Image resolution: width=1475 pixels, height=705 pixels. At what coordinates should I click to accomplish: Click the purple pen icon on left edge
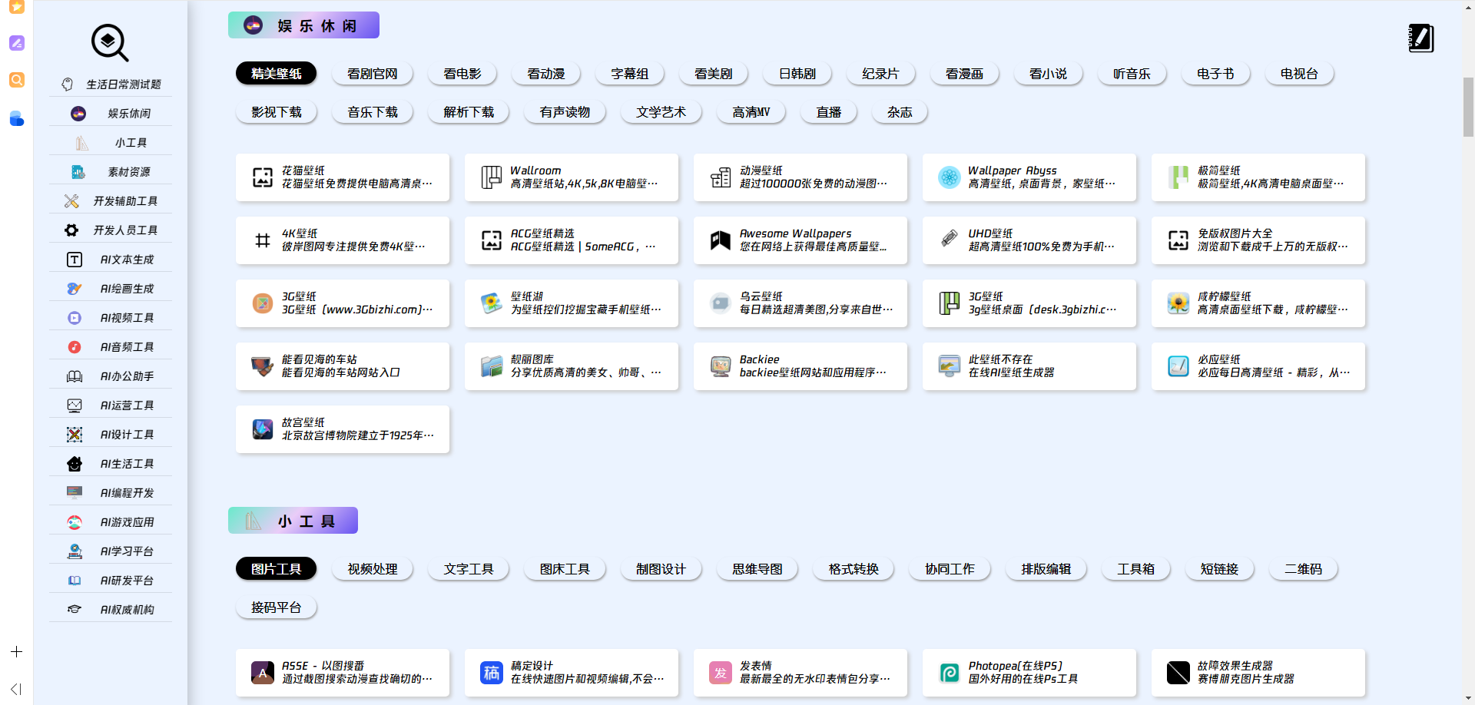17,44
